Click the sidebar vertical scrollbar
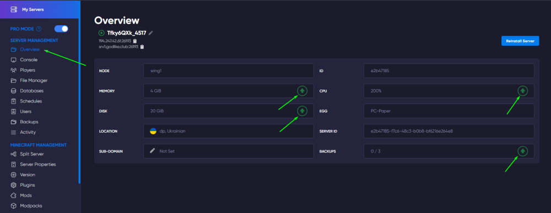 [x=79, y=102]
